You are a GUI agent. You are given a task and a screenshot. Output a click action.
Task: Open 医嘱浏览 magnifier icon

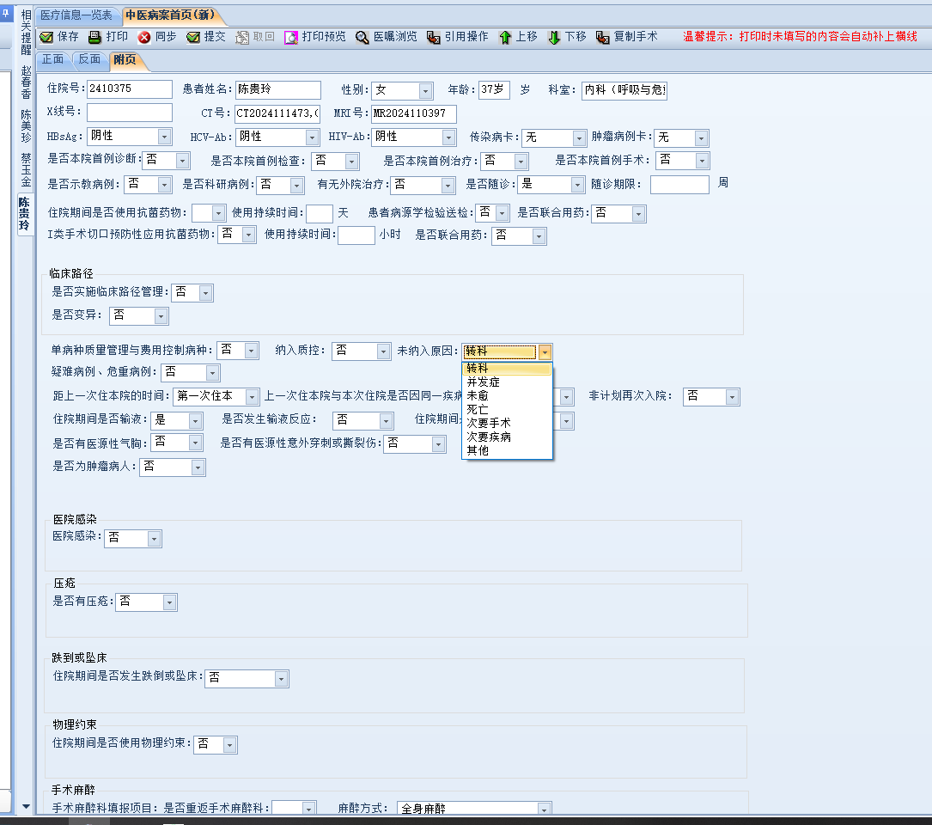click(362, 37)
